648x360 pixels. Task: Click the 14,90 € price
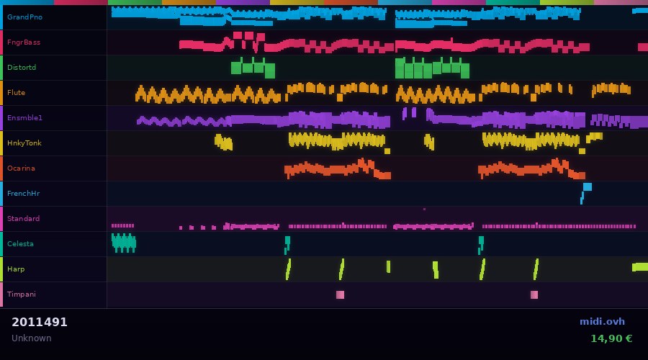tap(611, 338)
